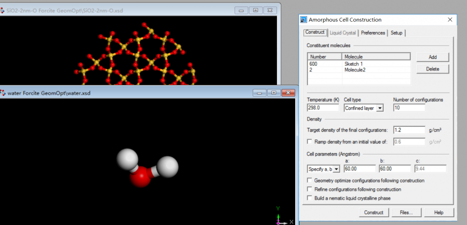Switch to the Setup tab
The image size is (467, 225).
pos(396,33)
